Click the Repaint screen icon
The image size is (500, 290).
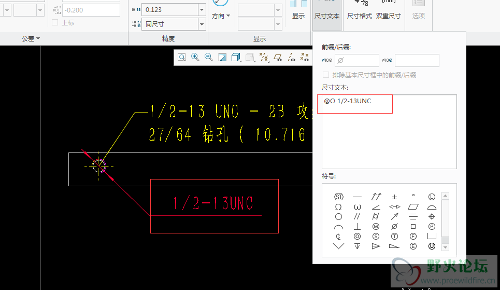pos(222,58)
